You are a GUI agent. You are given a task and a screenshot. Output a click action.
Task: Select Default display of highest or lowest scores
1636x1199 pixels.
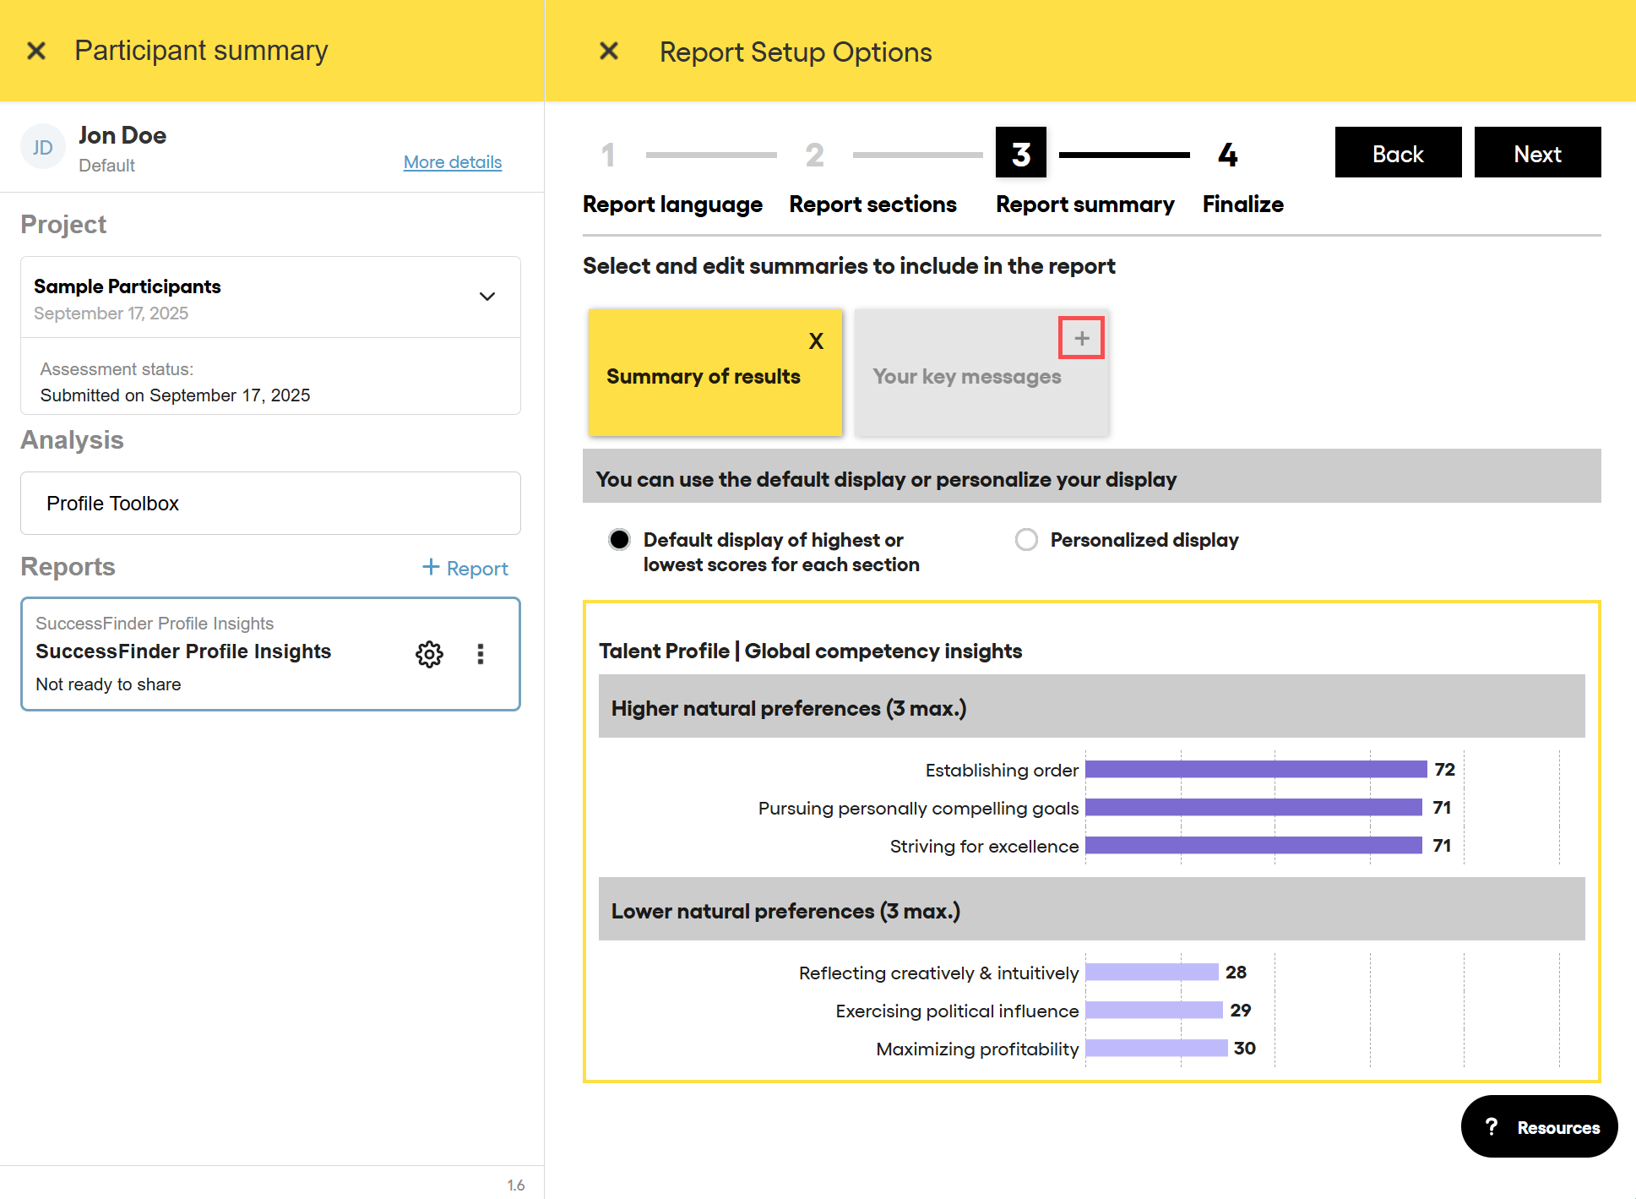[619, 540]
